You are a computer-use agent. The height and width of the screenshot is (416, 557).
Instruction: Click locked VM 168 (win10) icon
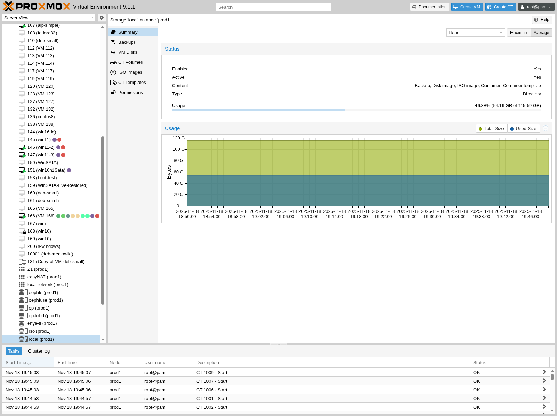(22, 231)
